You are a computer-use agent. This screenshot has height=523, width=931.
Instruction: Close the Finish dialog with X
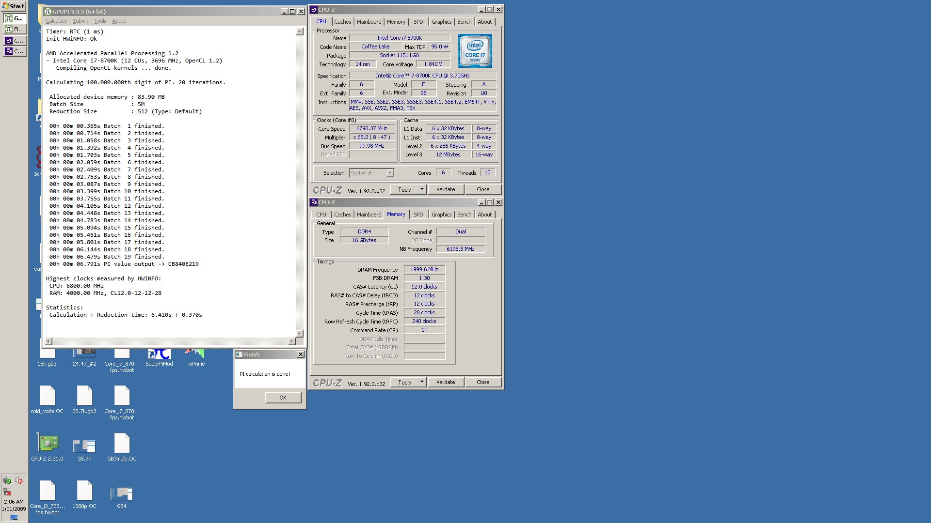coord(301,354)
